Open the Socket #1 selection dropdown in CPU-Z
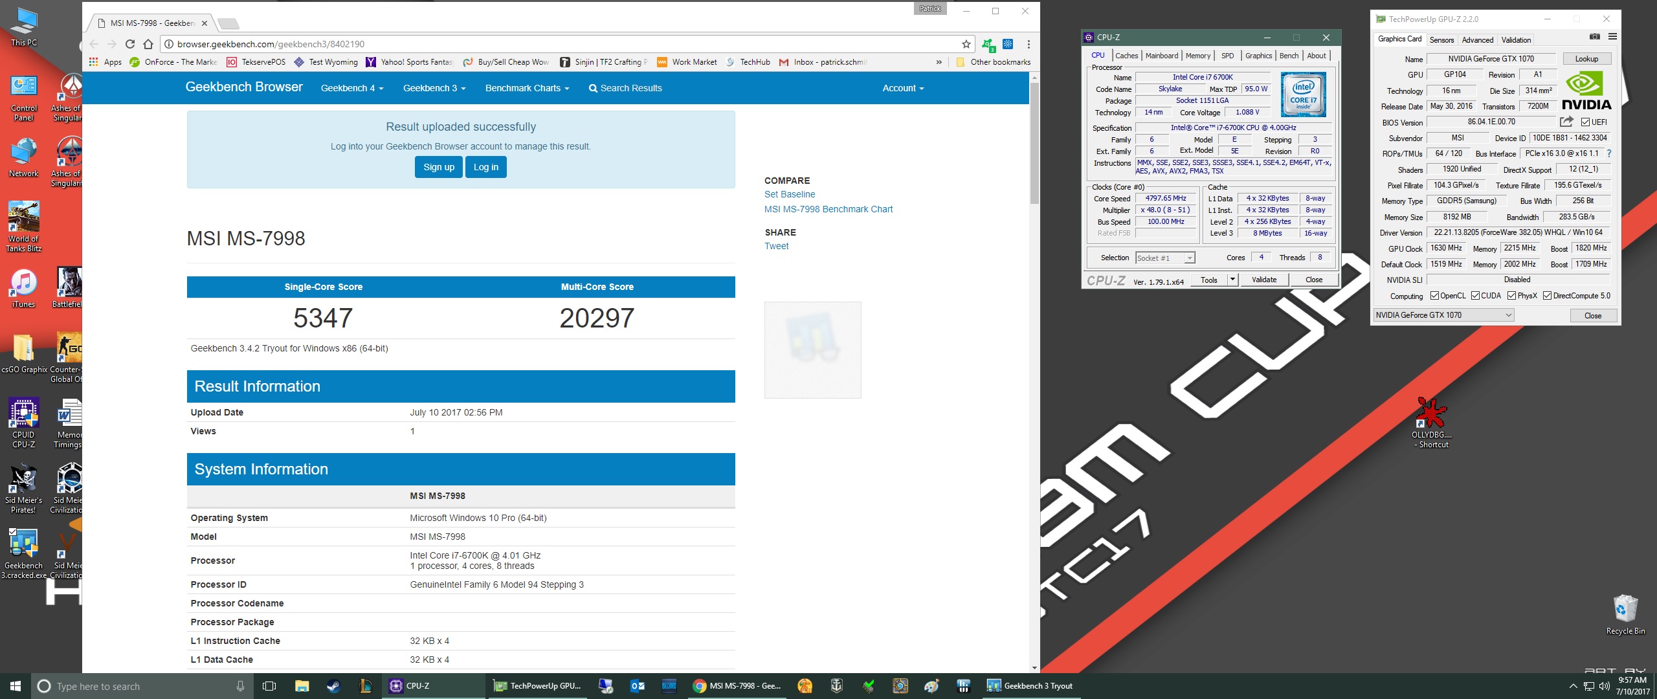Image resolution: width=1657 pixels, height=699 pixels. coord(1165,258)
